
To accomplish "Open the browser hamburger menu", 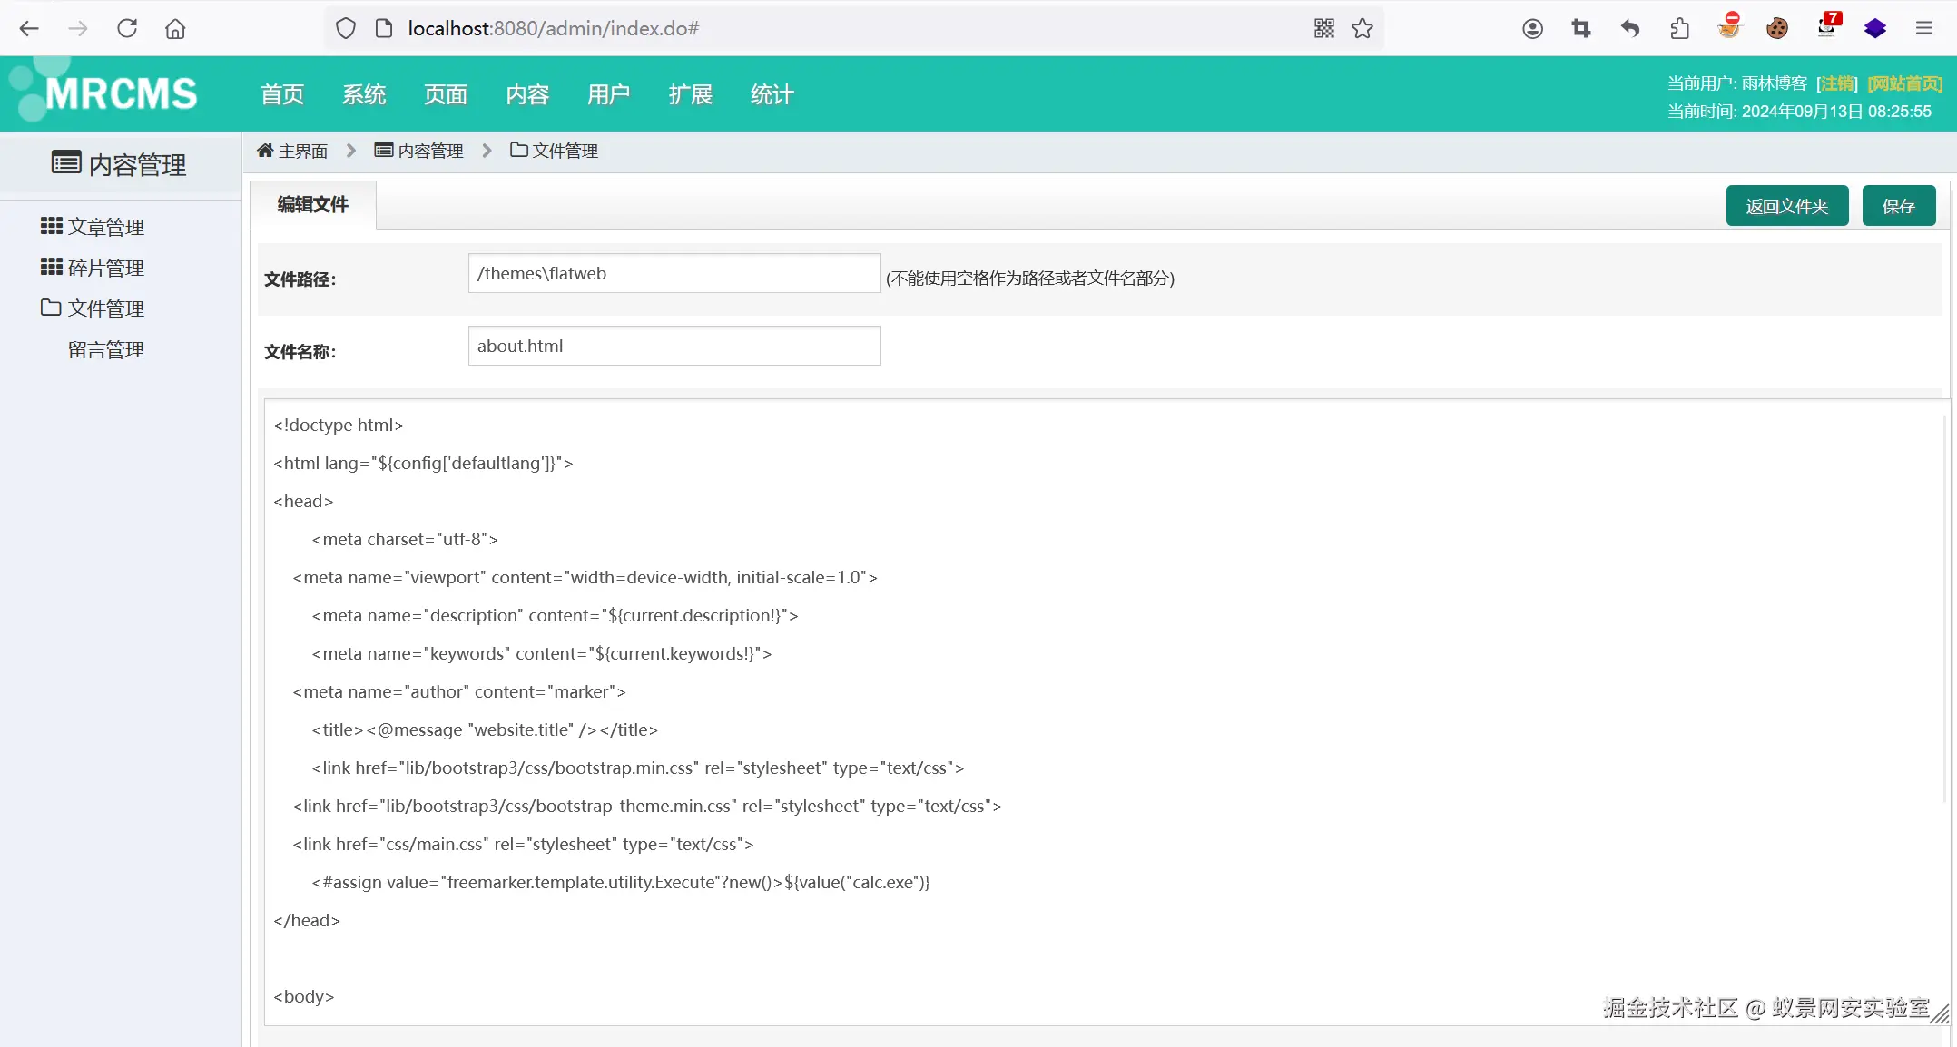I will tap(1924, 28).
